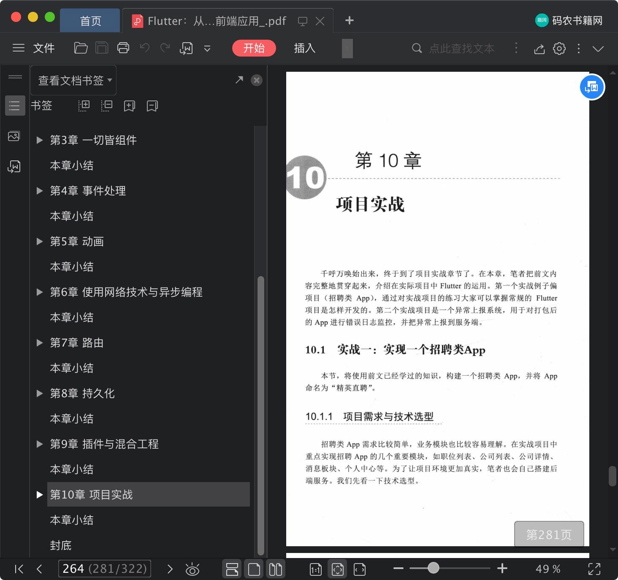This screenshot has height=580, width=618.
Task: Toggle fit page zoom icon
Action: point(338,569)
